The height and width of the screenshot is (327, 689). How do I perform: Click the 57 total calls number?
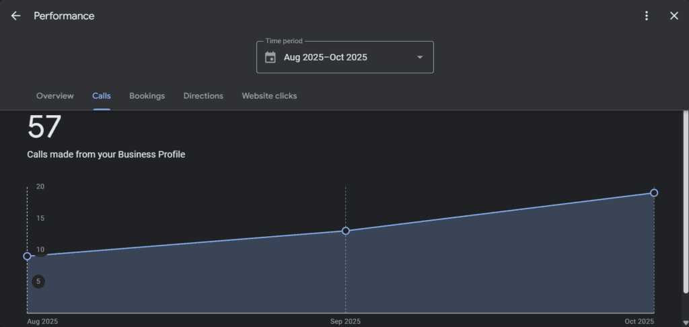click(x=44, y=128)
